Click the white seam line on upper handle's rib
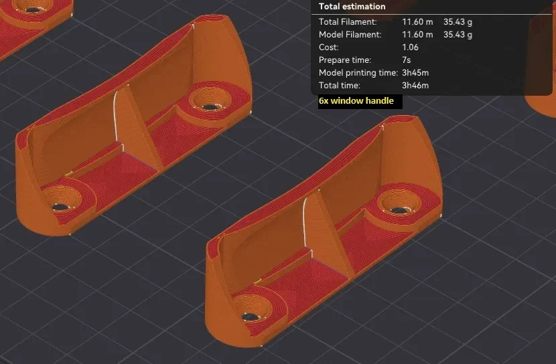556x364 pixels. point(115,117)
